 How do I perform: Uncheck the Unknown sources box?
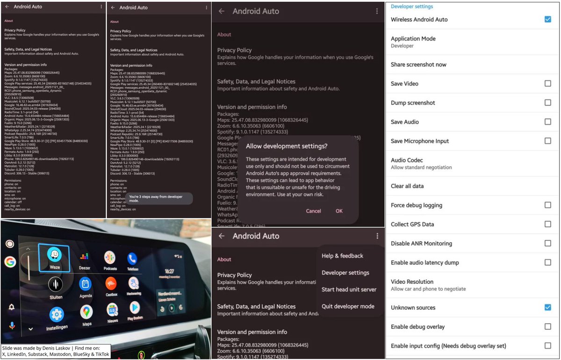click(547, 307)
